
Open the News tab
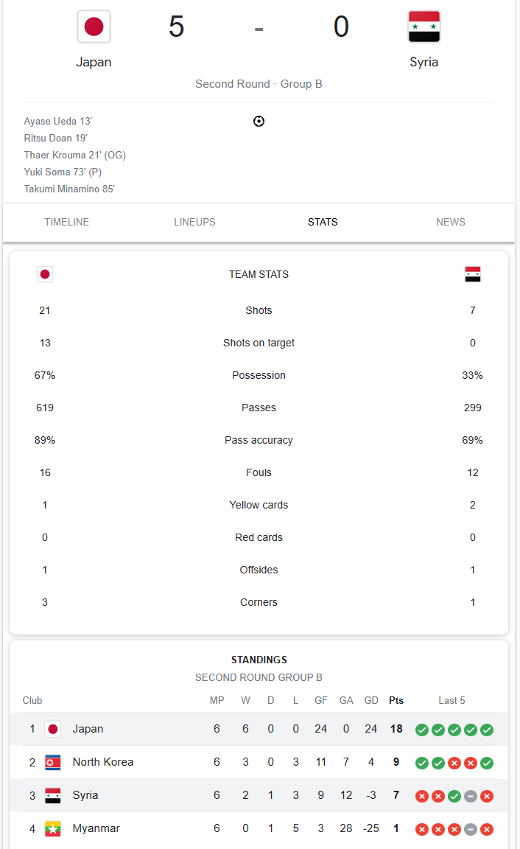[x=451, y=222]
